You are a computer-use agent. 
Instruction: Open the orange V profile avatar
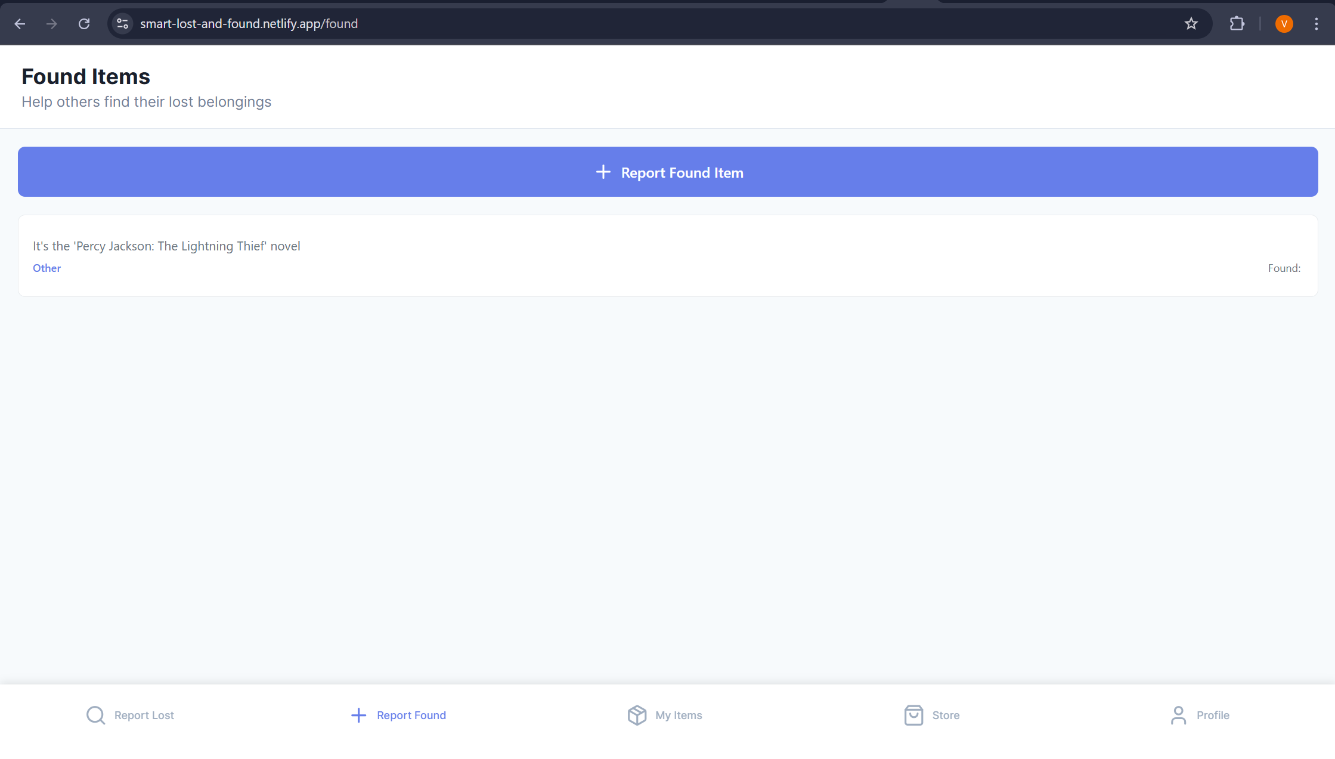[1284, 24]
